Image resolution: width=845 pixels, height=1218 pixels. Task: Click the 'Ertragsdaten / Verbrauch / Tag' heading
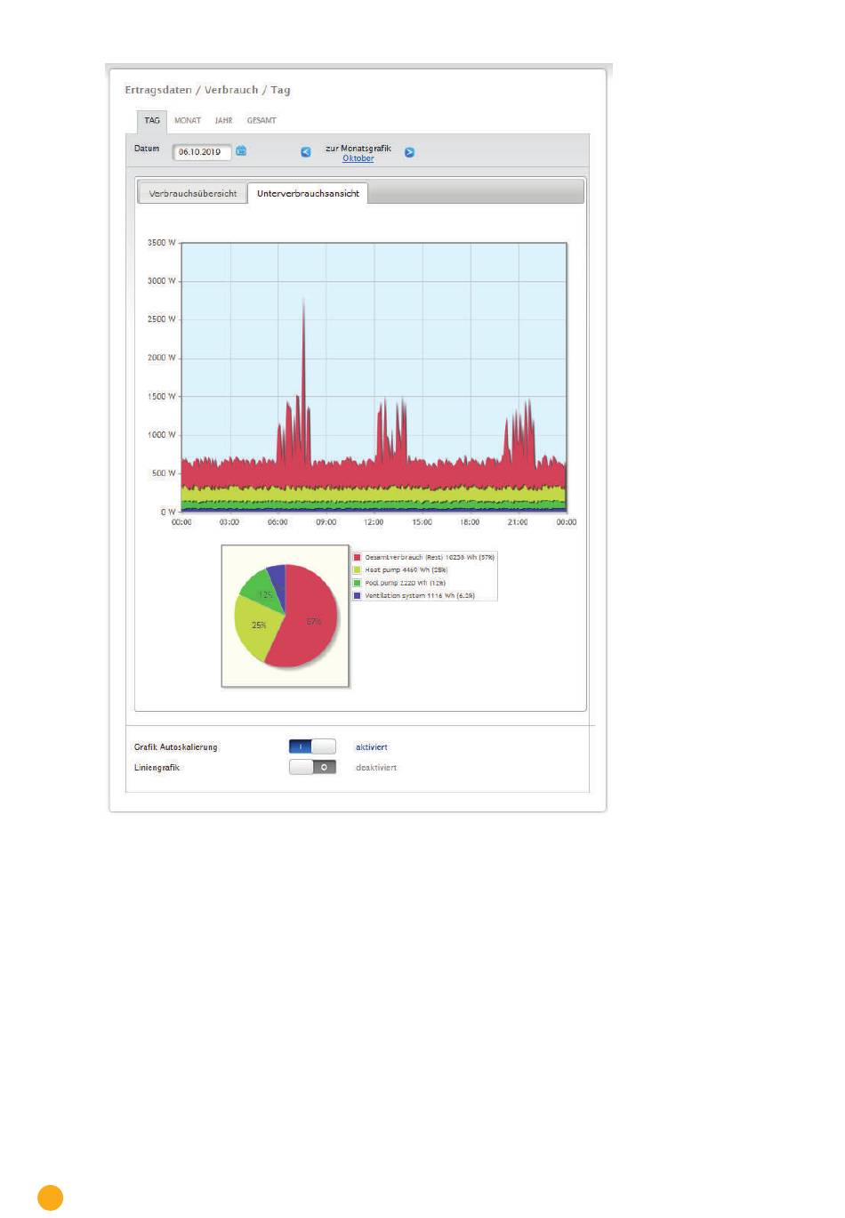click(207, 90)
